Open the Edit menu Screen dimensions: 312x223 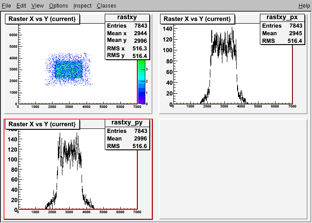pyautogui.click(x=21, y=5)
